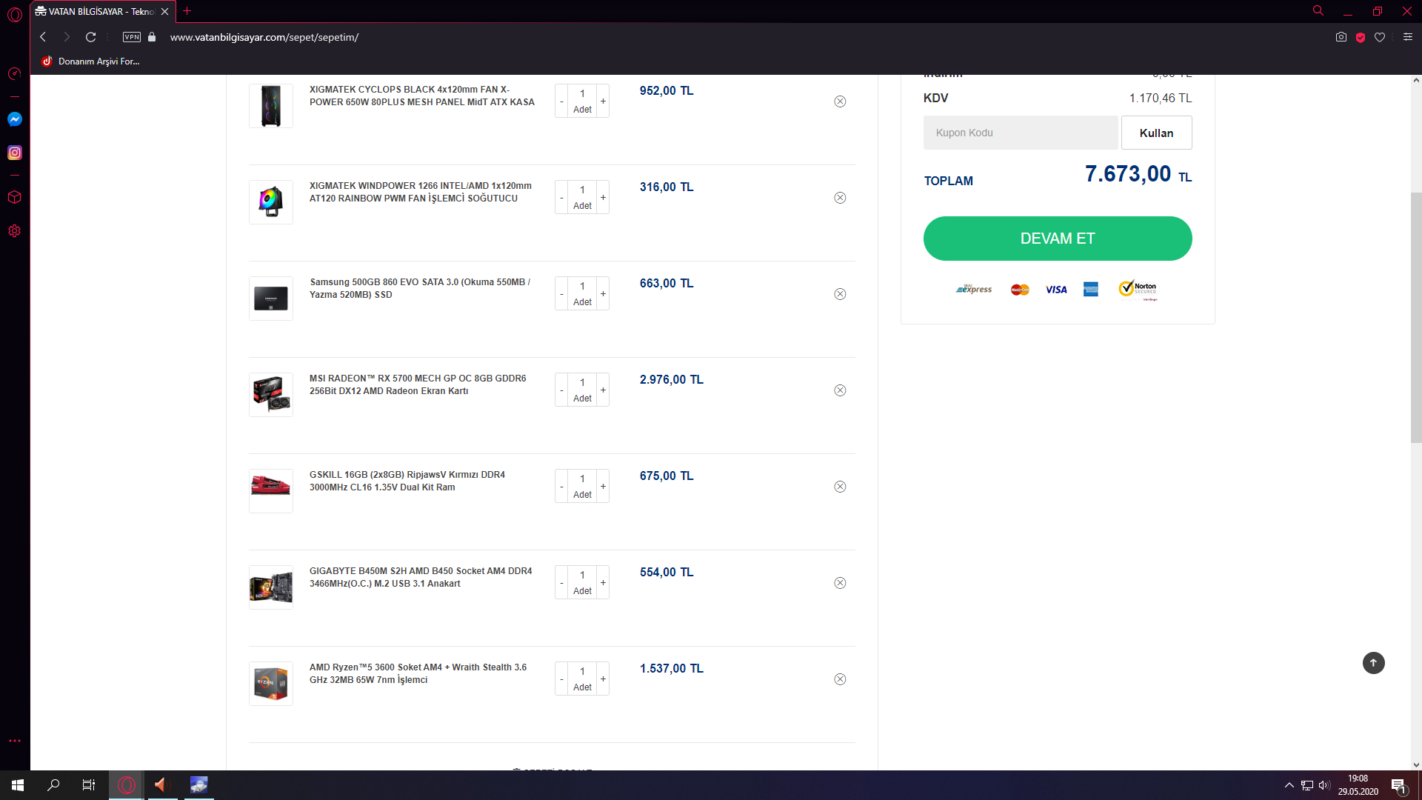This screenshot has width=1422, height=800.
Task: Increase quantity of XIGMATEK WINDPOWER cooler
Action: (x=603, y=197)
